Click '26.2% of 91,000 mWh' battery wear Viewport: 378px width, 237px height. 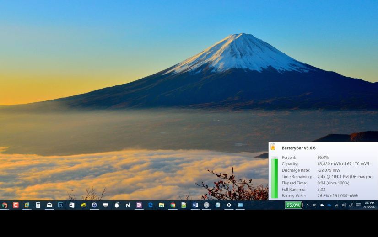click(338, 196)
